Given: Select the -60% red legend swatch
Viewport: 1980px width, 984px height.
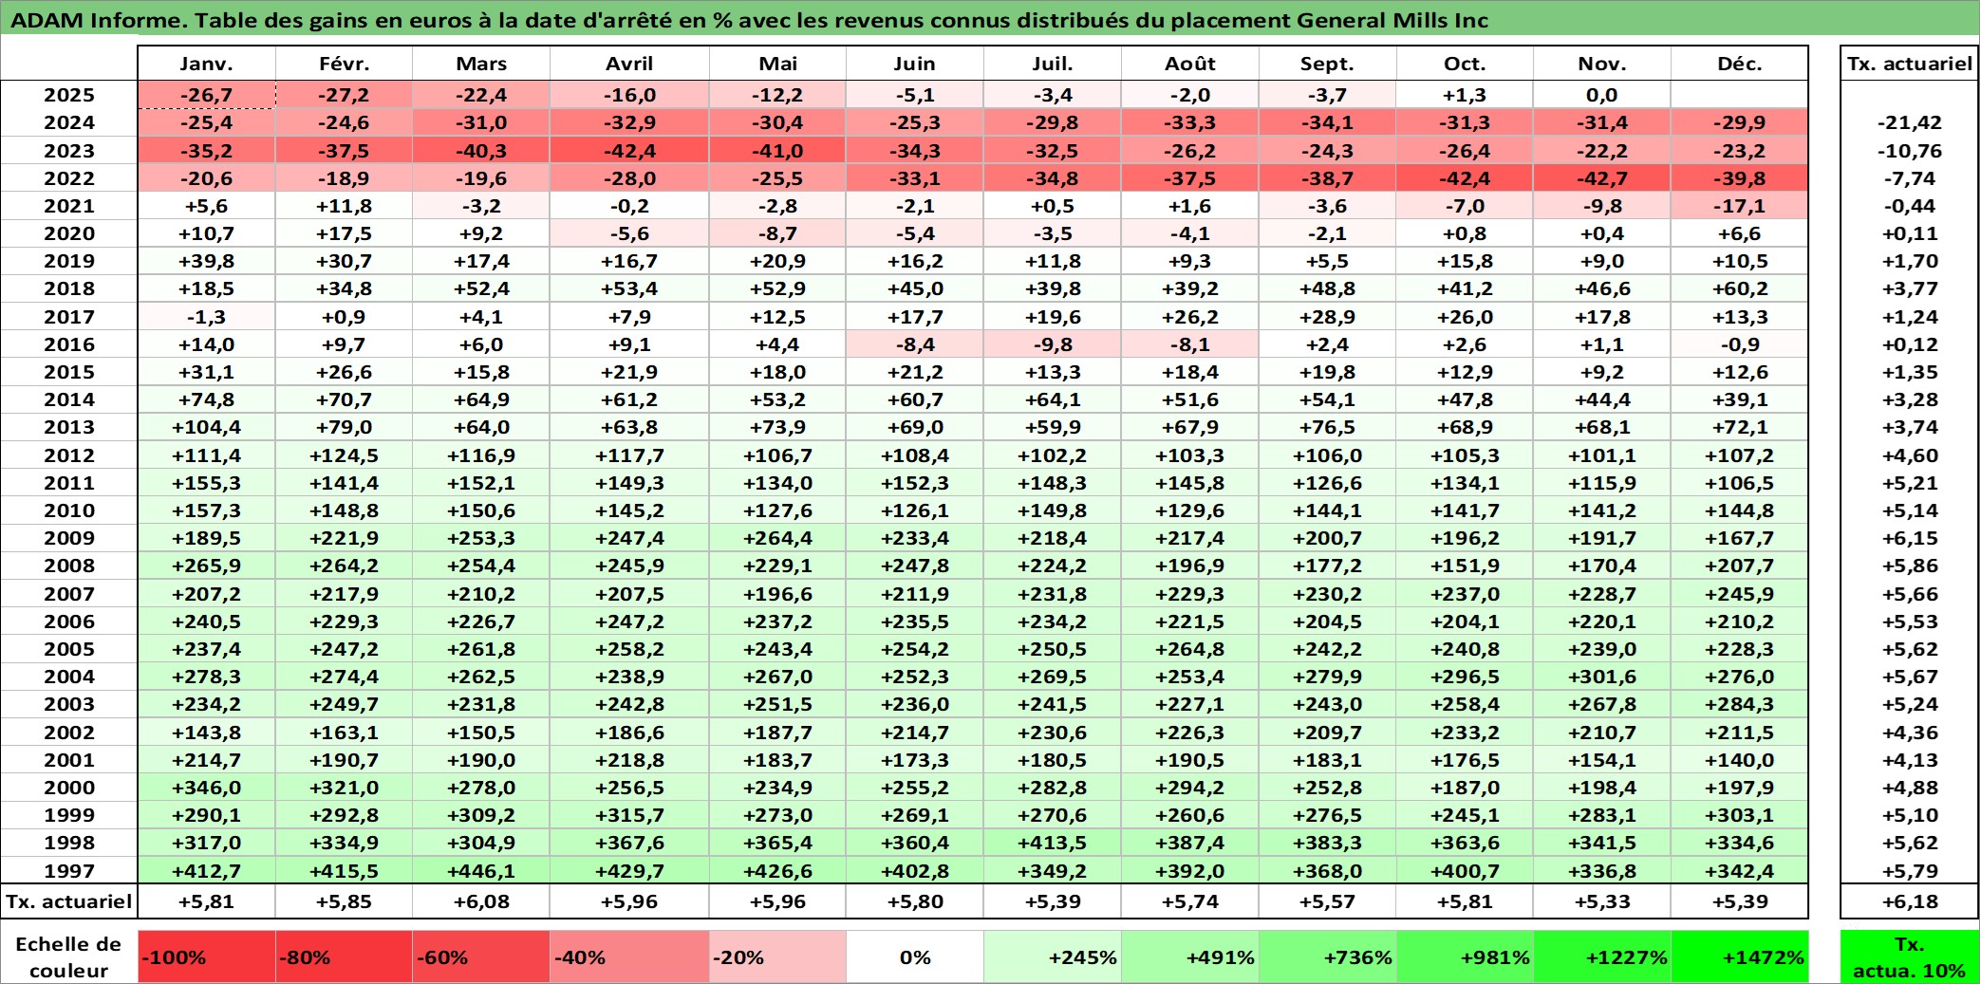Looking at the screenshot, I should [481, 956].
